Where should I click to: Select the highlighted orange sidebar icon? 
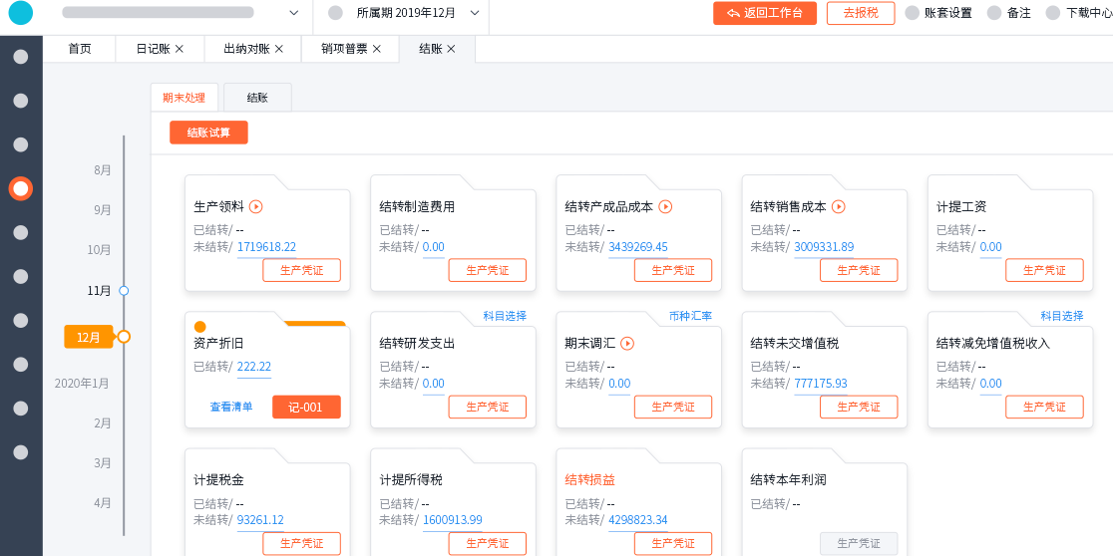click(x=21, y=188)
